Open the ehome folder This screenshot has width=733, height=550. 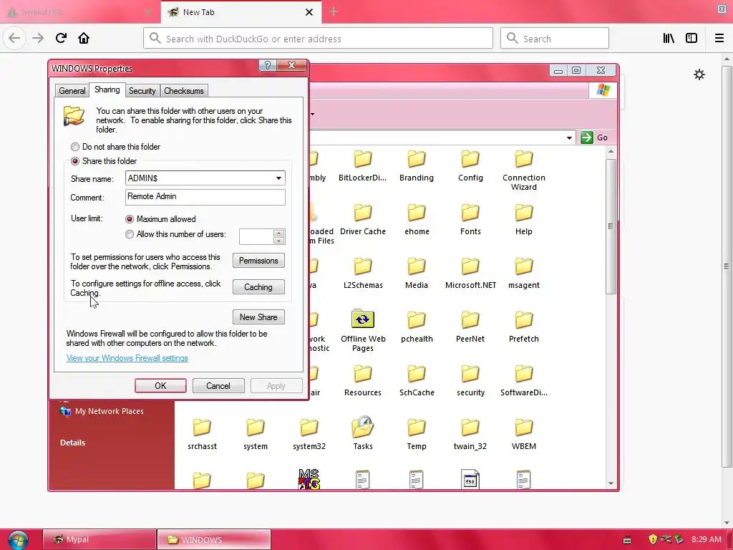[x=417, y=219]
